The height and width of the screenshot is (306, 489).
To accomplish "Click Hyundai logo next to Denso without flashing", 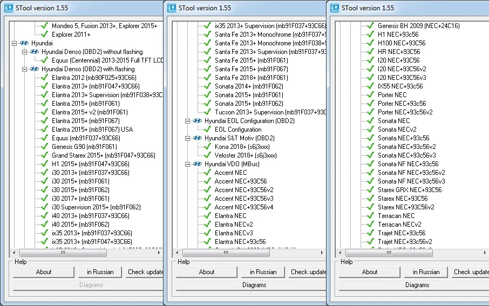I will tap(35, 52).
